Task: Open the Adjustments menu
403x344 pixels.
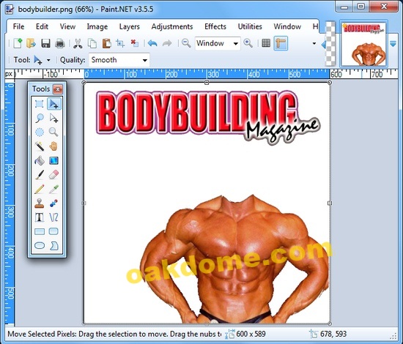Action: click(172, 26)
